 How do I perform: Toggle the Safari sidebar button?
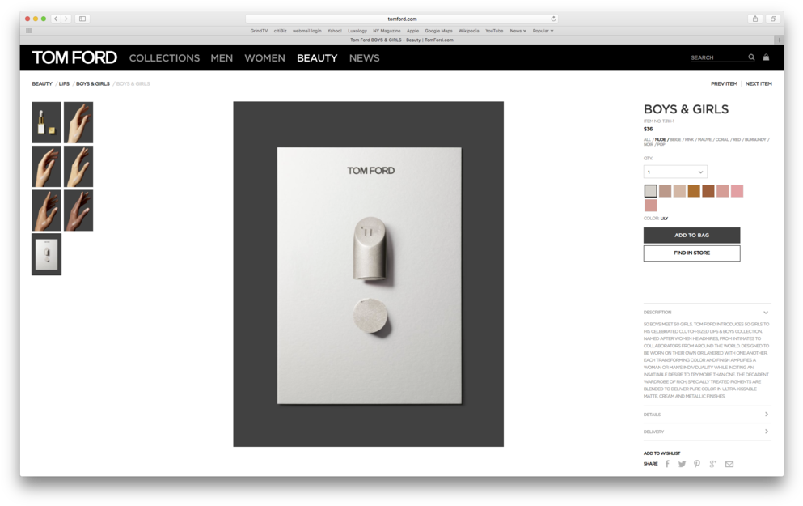tap(82, 19)
